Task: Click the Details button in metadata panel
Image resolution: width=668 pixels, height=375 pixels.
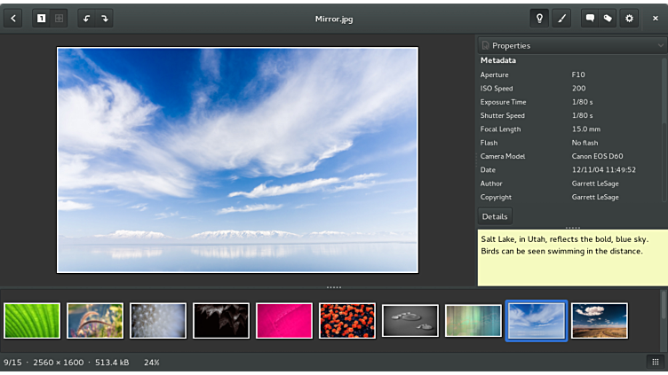Action: click(495, 216)
